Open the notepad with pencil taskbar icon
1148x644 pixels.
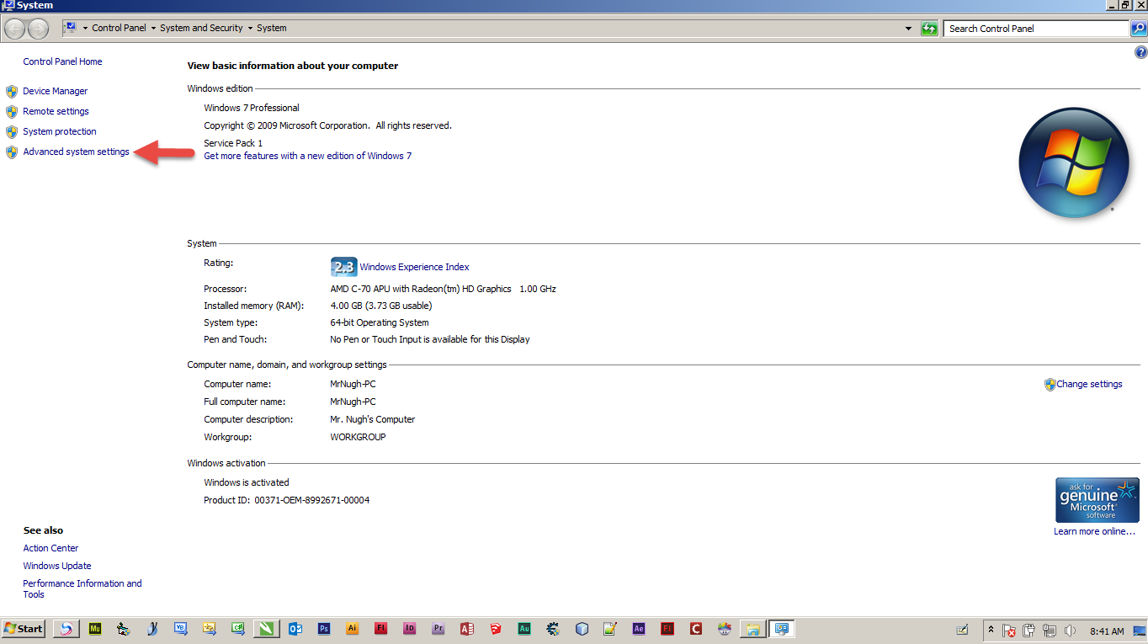coord(610,629)
